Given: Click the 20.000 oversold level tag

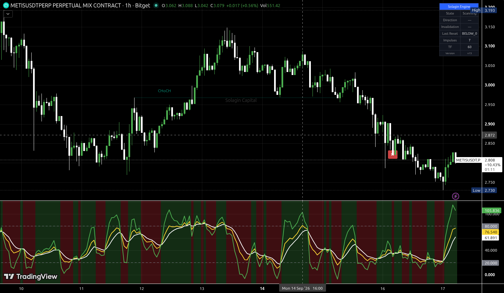Looking at the screenshot, I should [491, 263].
